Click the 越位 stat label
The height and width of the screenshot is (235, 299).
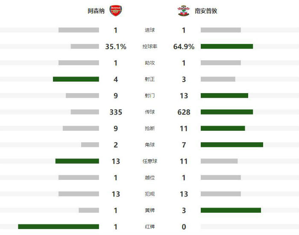(150, 178)
